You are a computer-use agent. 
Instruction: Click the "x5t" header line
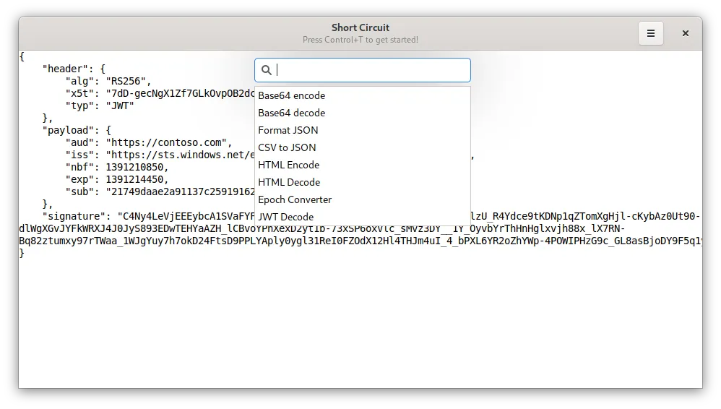160,93
